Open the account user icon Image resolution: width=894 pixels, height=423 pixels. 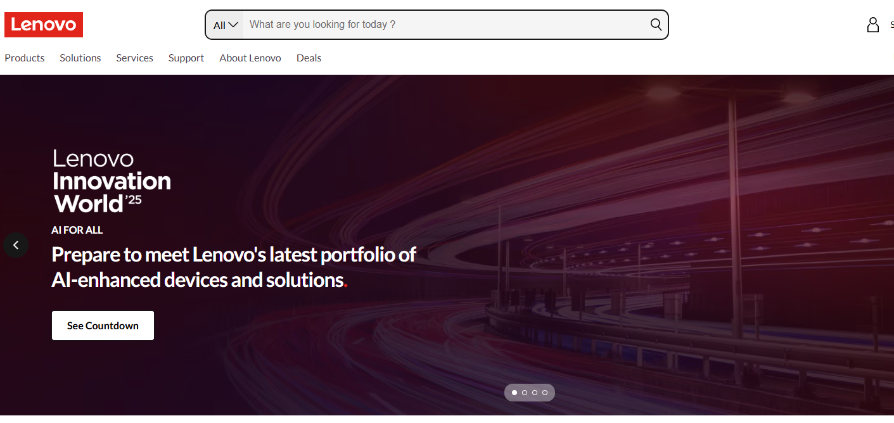click(873, 25)
